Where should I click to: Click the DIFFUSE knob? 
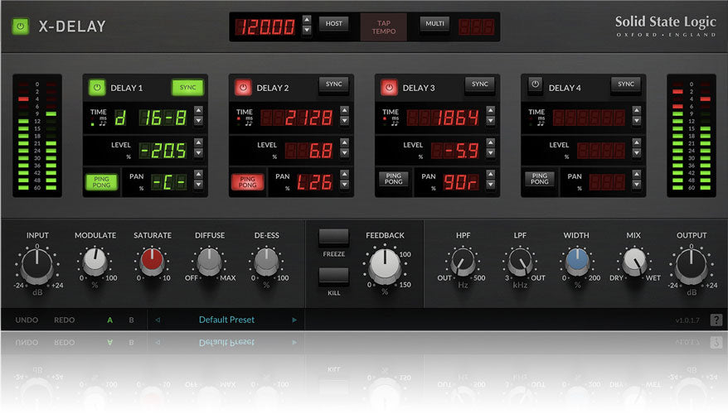tap(210, 261)
